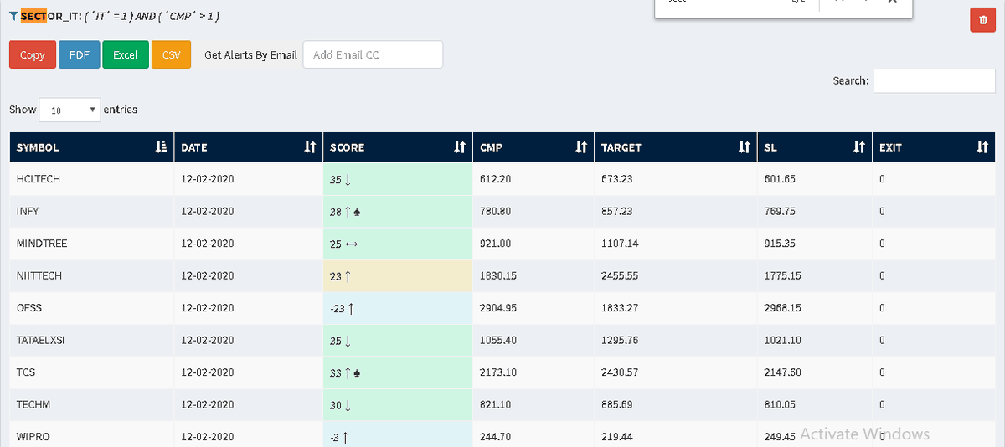The image size is (1005, 447).
Task: Sort table by DATE column
Action: point(249,147)
